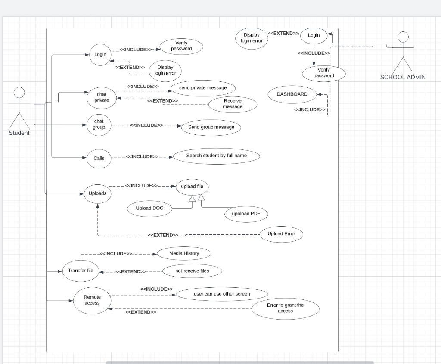Select the 'Upload Error' ellipse
Image resolution: width=441 pixels, height=364 pixels.
pos(281,234)
